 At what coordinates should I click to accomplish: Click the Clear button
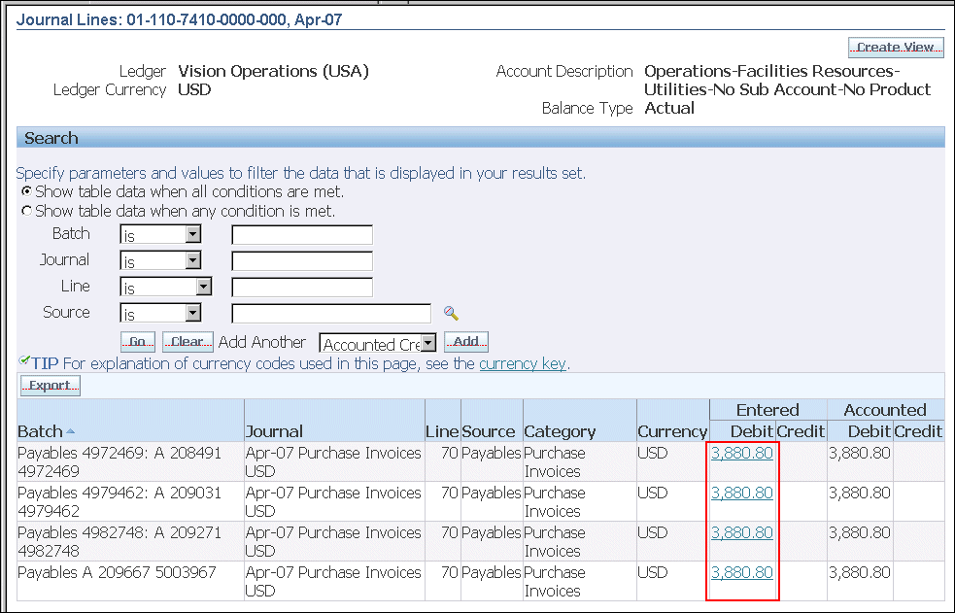[188, 342]
